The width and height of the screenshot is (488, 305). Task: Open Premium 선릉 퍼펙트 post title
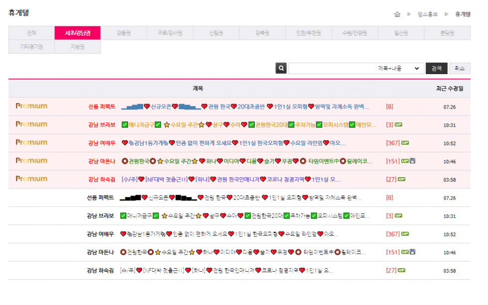[x=245, y=106]
